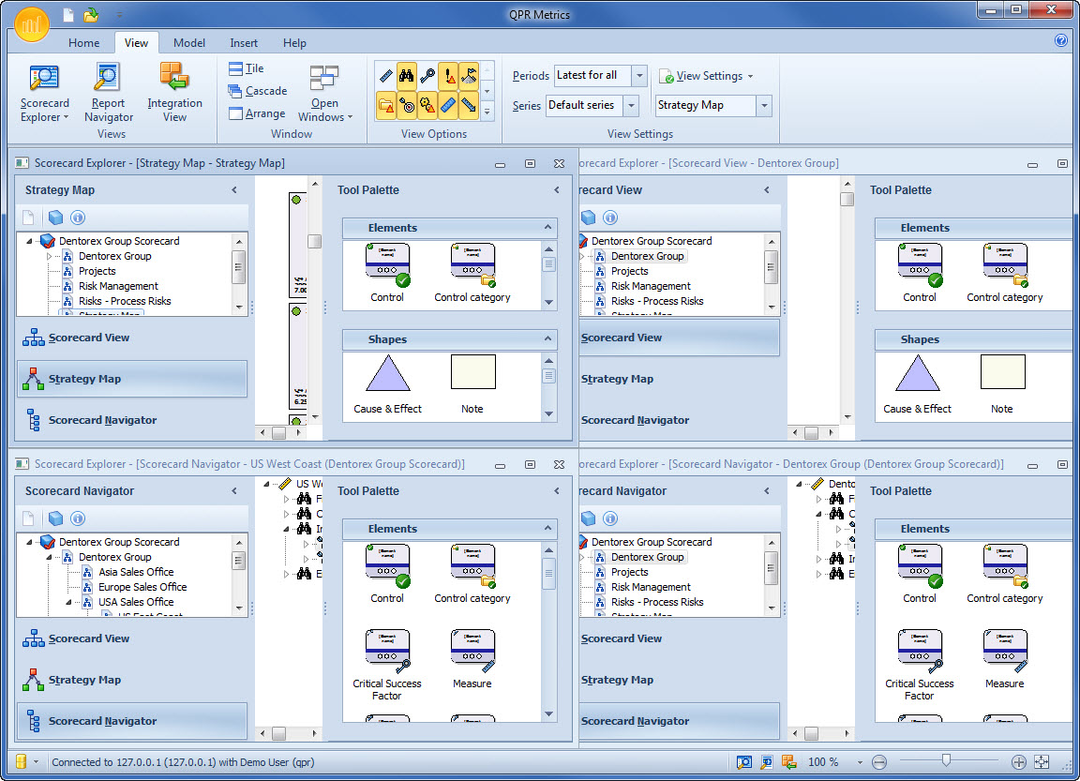Toggle the target view option

(x=406, y=105)
